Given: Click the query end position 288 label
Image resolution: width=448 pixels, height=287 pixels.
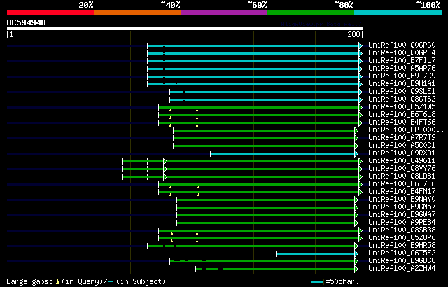Looking at the screenshot, I should tap(353, 34).
